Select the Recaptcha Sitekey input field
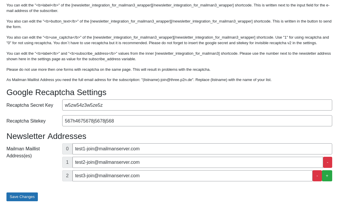This screenshot has height=210, width=341. (197, 121)
